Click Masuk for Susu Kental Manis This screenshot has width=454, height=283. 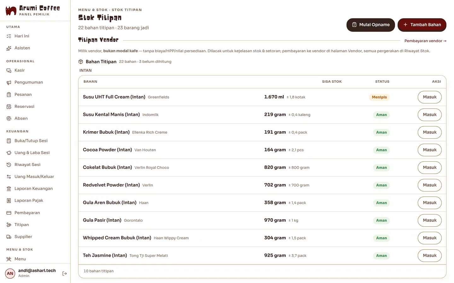tap(430, 115)
